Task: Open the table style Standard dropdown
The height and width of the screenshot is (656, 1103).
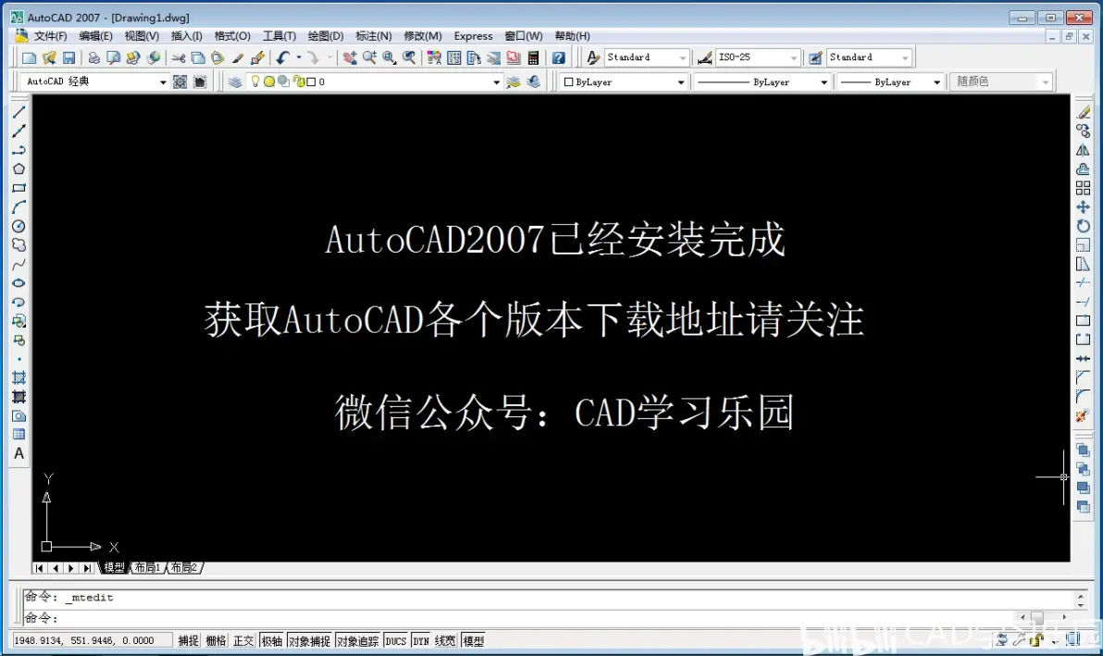Action: (x=905, y=57)
